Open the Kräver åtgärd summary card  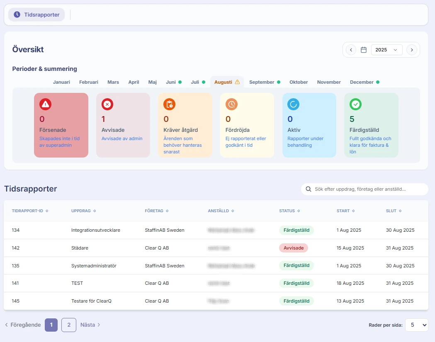tap(185, 125)
